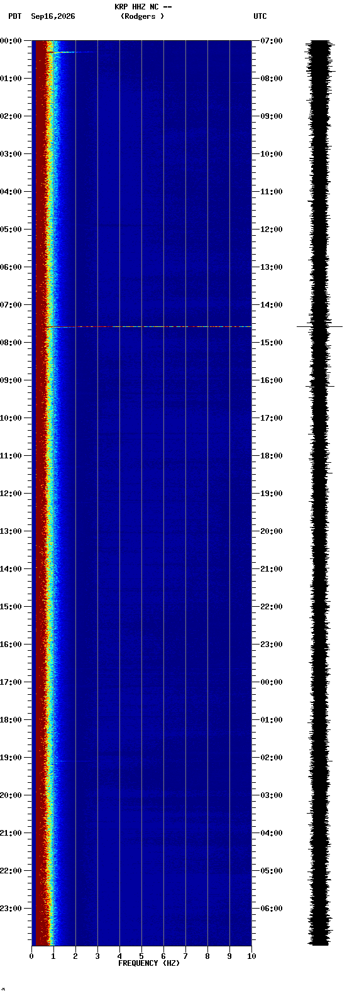Click the 0 Hz tick label
The width and height of the screenshot is (347, 996).
click(x=31, y=957)
